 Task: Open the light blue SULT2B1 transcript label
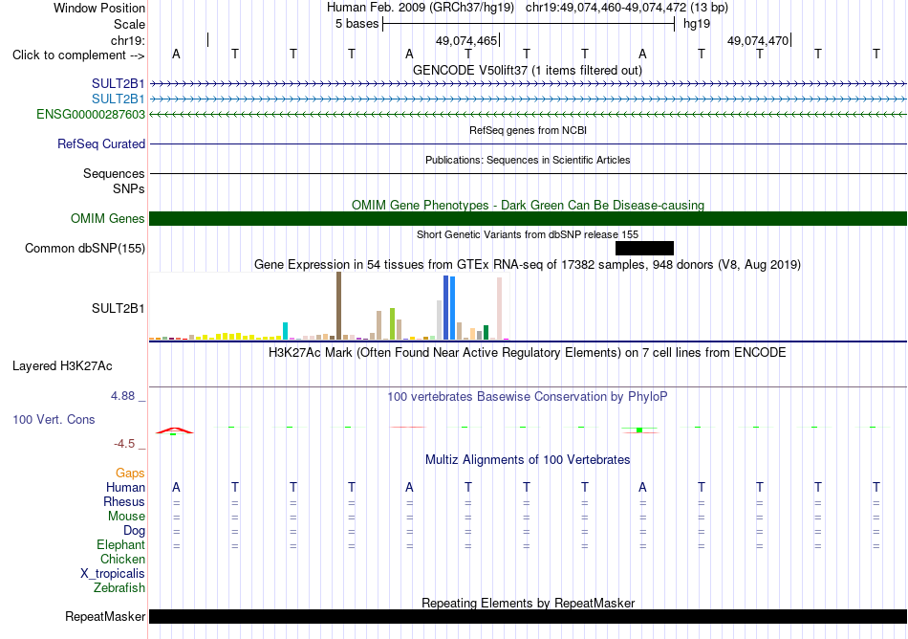click(118, 99)
